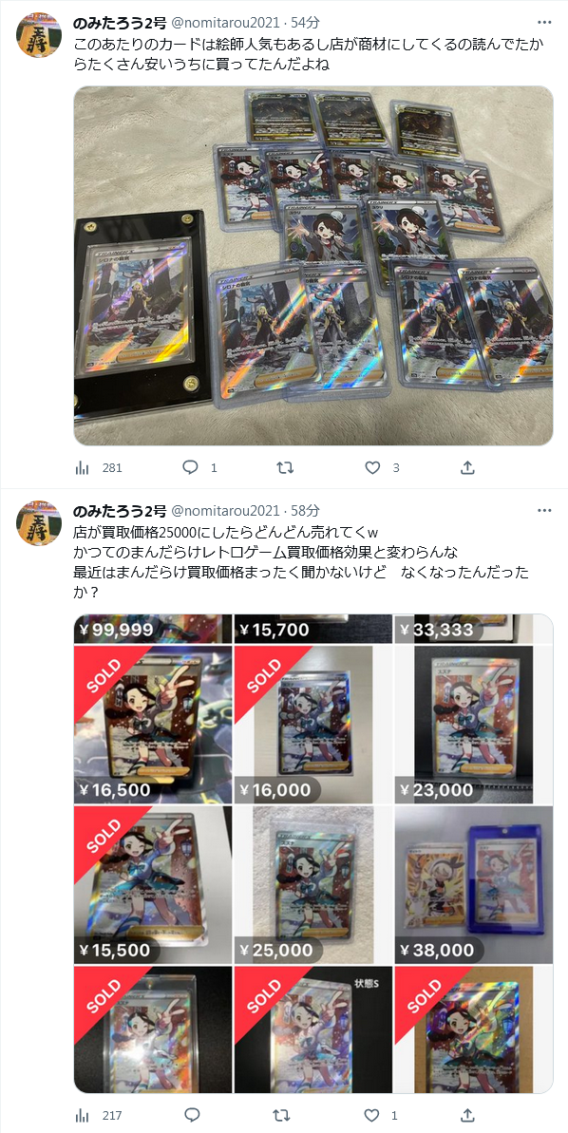Share the first tweet via share icon

click(x=467, y=467)
